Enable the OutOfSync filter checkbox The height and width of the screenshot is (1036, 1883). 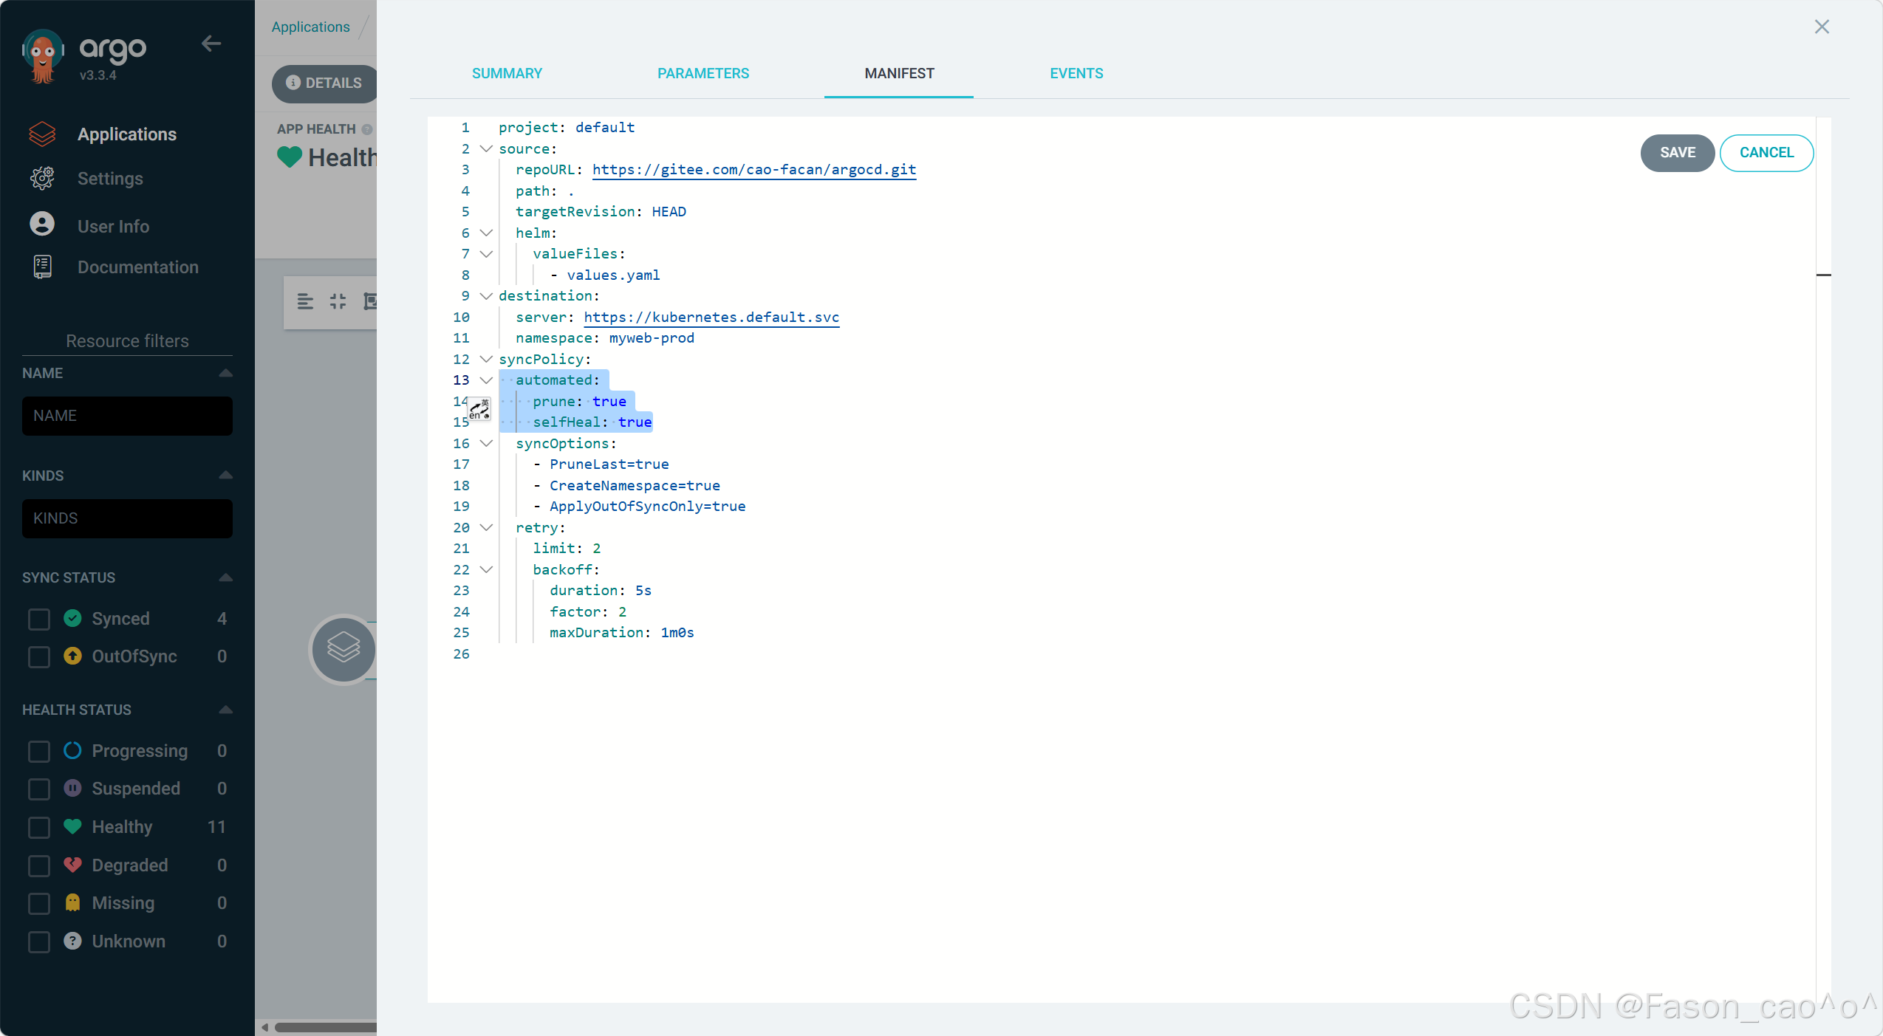click(39, 656)
